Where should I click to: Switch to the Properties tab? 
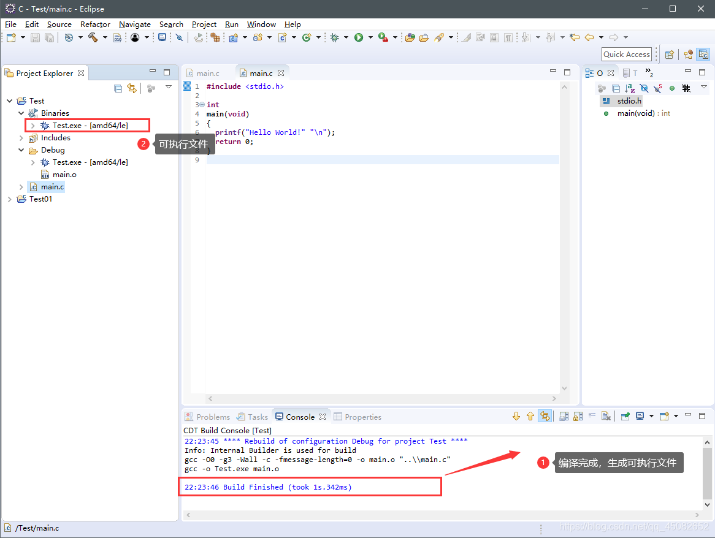357,417
